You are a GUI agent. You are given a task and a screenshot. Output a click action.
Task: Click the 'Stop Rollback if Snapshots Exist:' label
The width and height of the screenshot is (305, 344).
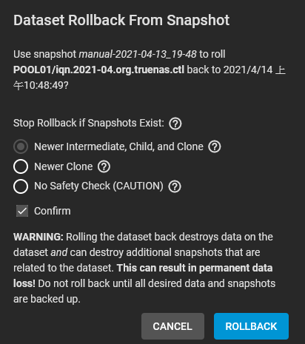[89, 123]
